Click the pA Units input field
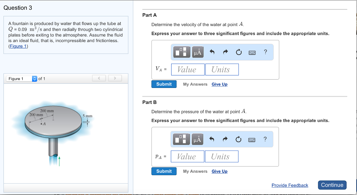 [x=221, y=156]
